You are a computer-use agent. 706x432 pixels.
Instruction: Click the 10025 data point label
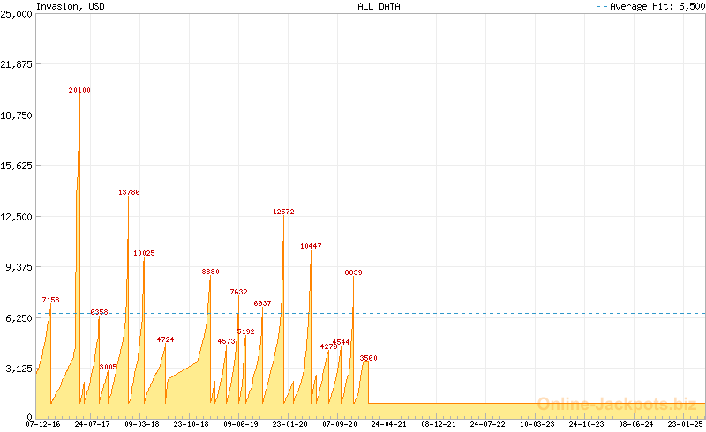pyautogui.click(x=144, y=253)
